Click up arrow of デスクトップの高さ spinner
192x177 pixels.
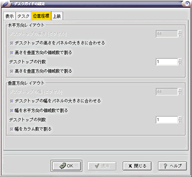tap(180, 32)
